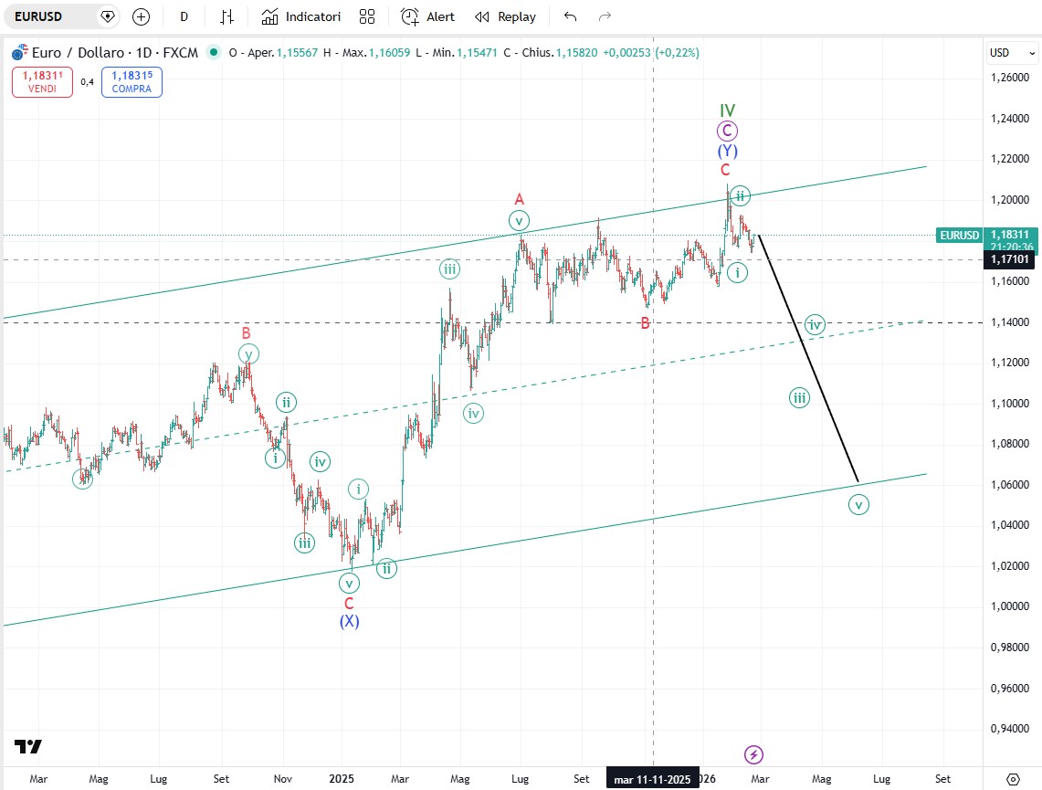Viewport: 1042px width, 790px height.
Task: Create an Alert
Action: tap(428, 16)
